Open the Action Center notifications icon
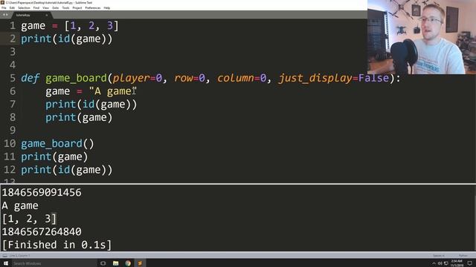 469,263
